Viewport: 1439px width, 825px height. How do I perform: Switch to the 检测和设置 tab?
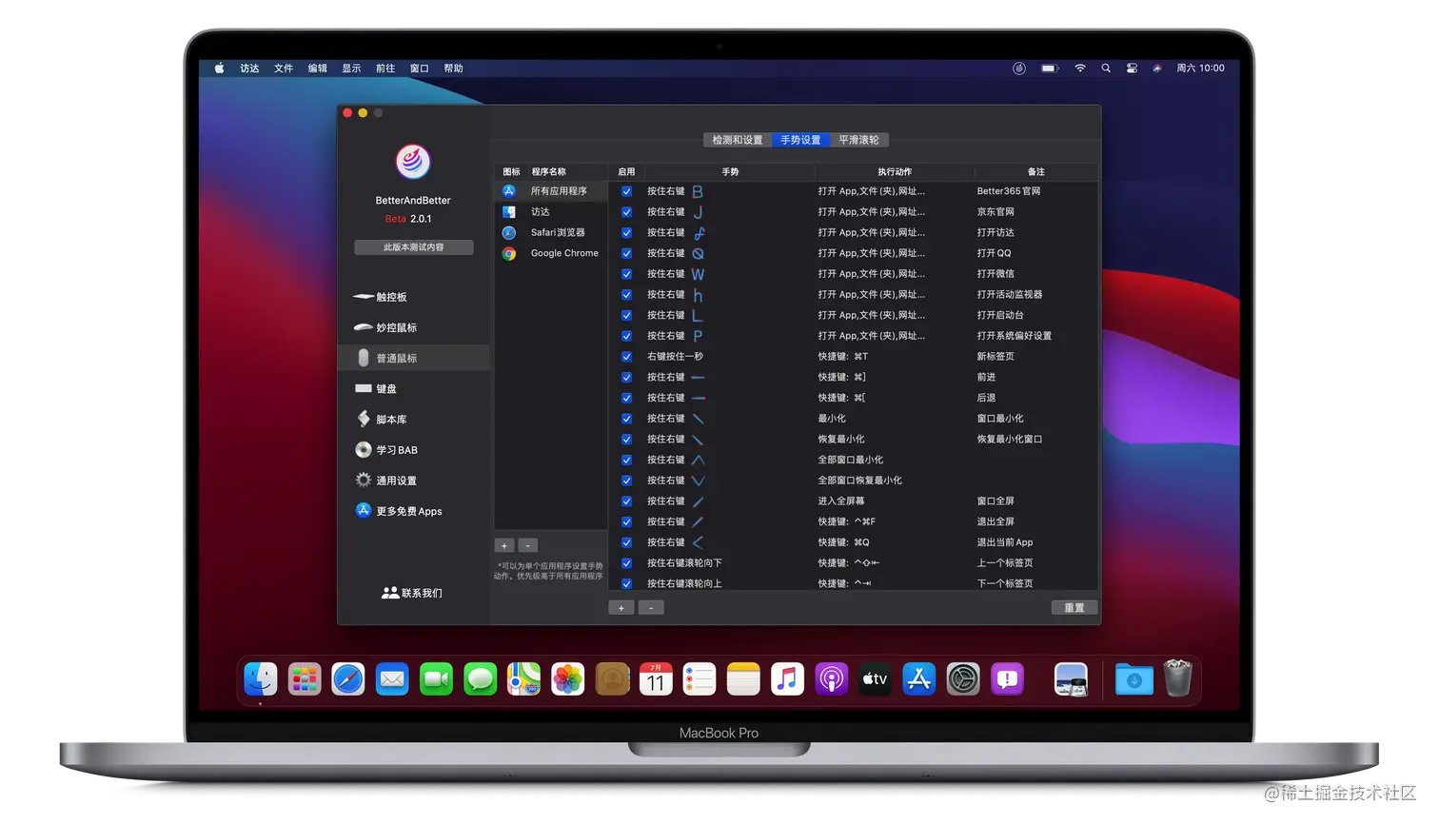point(738,140)
